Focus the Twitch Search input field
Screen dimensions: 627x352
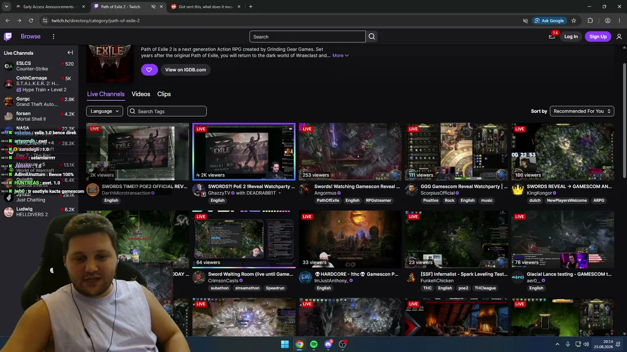pyautogui.click(x=308, y=37)
